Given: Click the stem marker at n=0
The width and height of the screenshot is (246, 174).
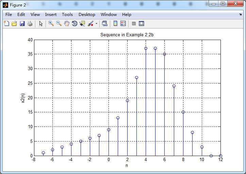Looking at the screenshot, I should click(109, 130).
